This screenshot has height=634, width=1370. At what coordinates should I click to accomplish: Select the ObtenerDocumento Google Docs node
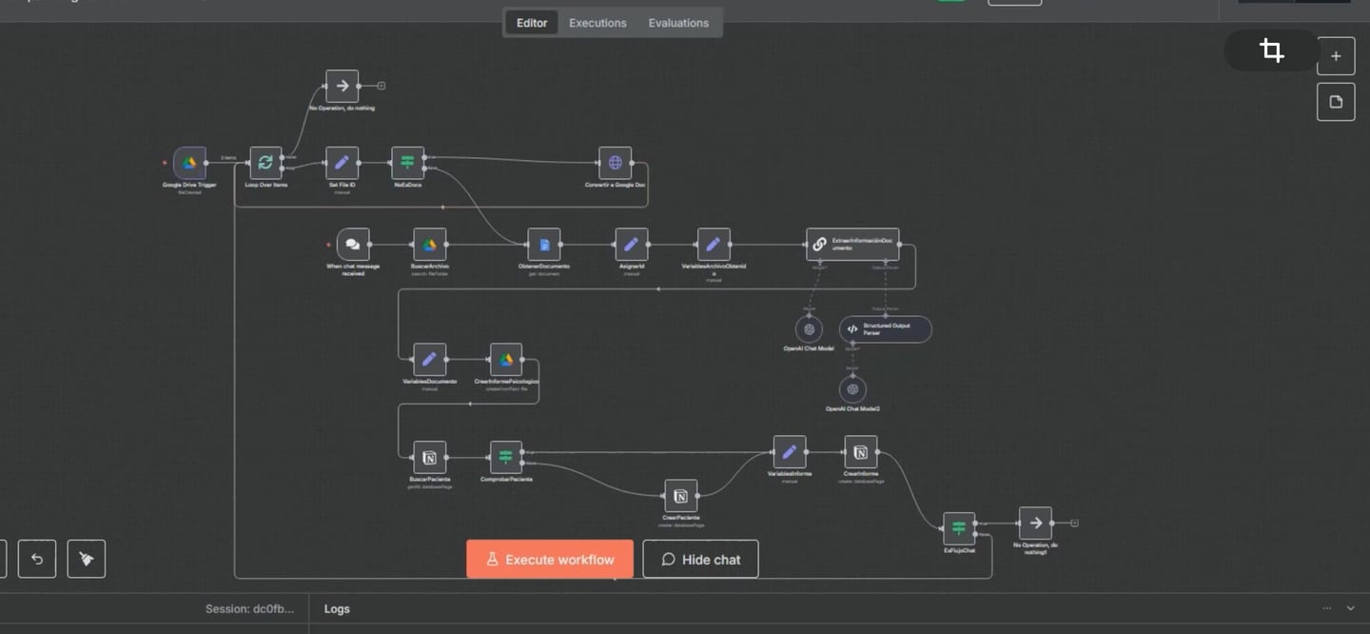coord(544,245)
